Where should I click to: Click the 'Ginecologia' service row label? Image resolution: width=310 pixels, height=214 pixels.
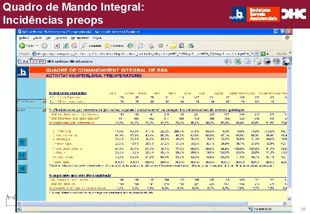(61, 139)
